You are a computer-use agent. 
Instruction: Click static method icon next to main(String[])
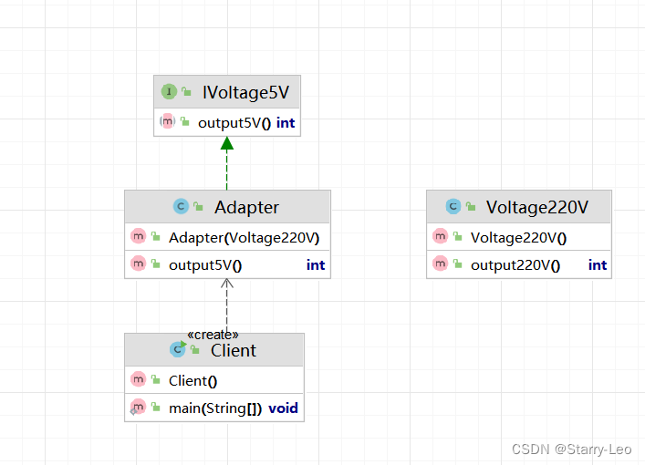click(x=138, y=407)
